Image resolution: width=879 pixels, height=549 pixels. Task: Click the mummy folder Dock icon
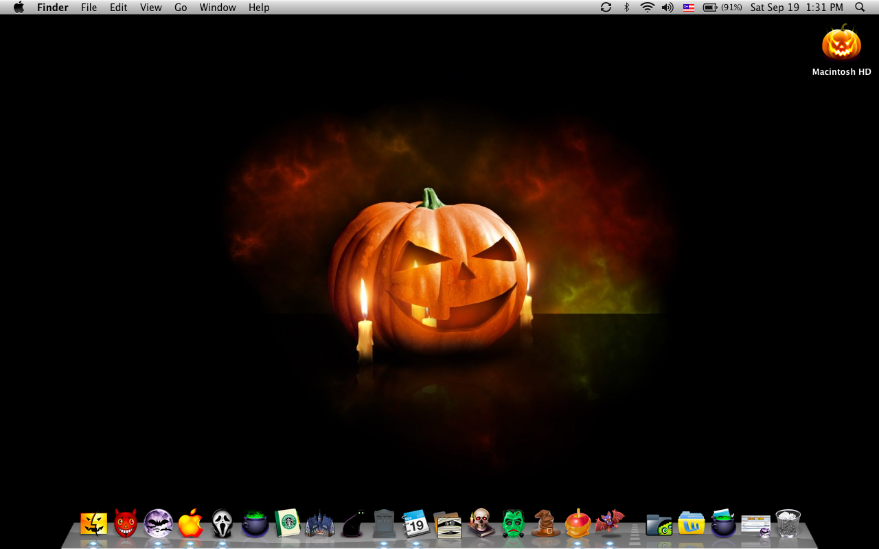point(448,524)
